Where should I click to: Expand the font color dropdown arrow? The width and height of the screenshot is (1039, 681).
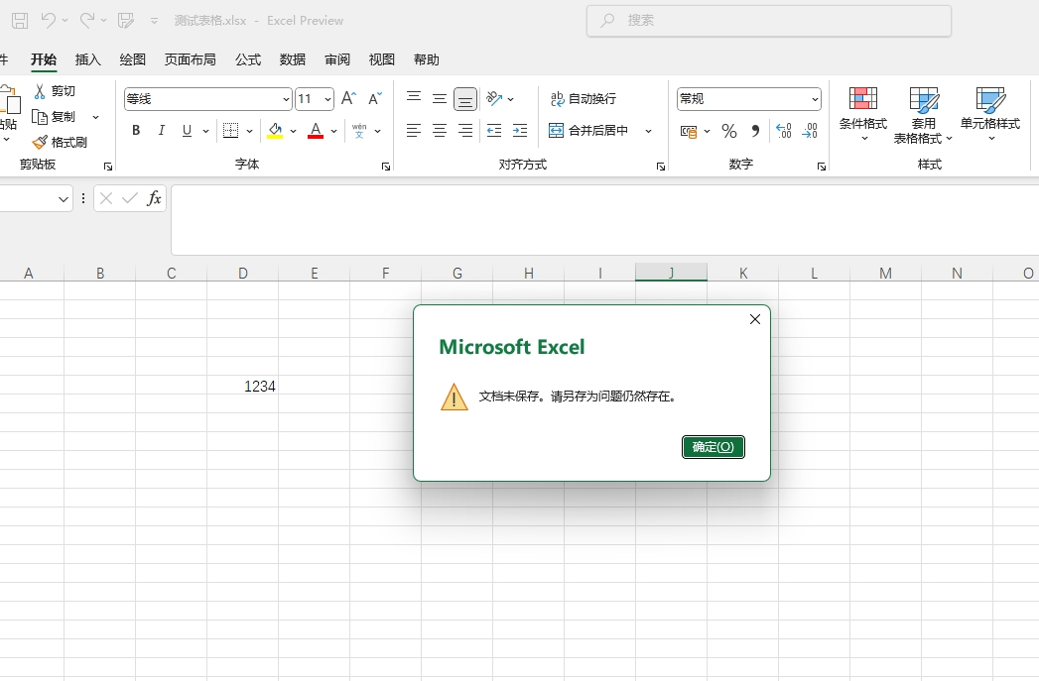334,131
